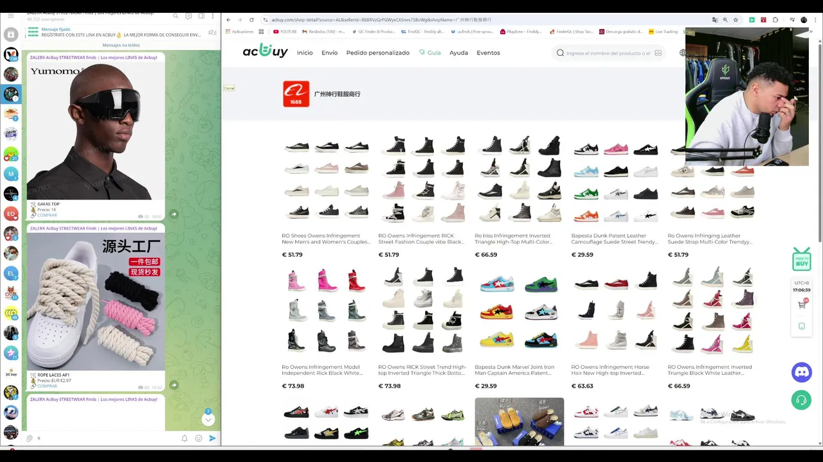Open Pedido personalizado menu item
This screenshot has height=462, width=823.
tap(377, 53)
